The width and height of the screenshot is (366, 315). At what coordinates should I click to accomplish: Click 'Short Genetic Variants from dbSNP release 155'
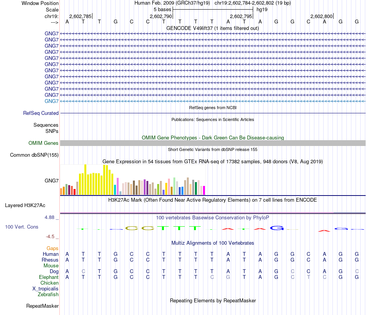(213, 150)
